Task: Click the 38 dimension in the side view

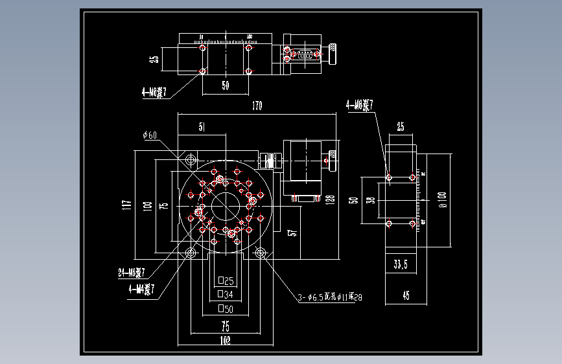Action: (371, 200)
